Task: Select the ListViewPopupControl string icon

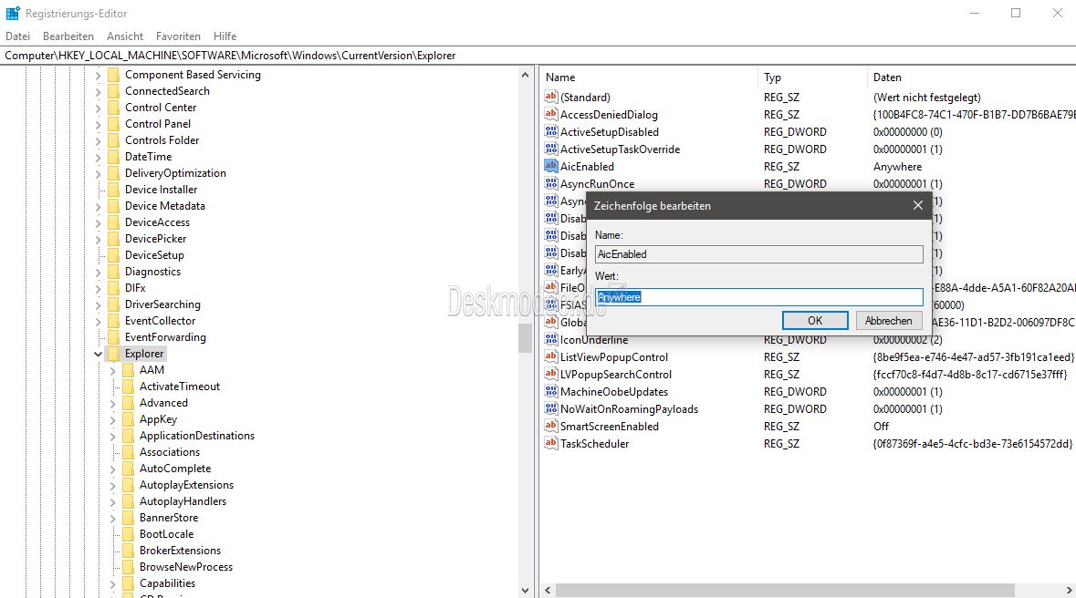Action: tap(550, 356)
